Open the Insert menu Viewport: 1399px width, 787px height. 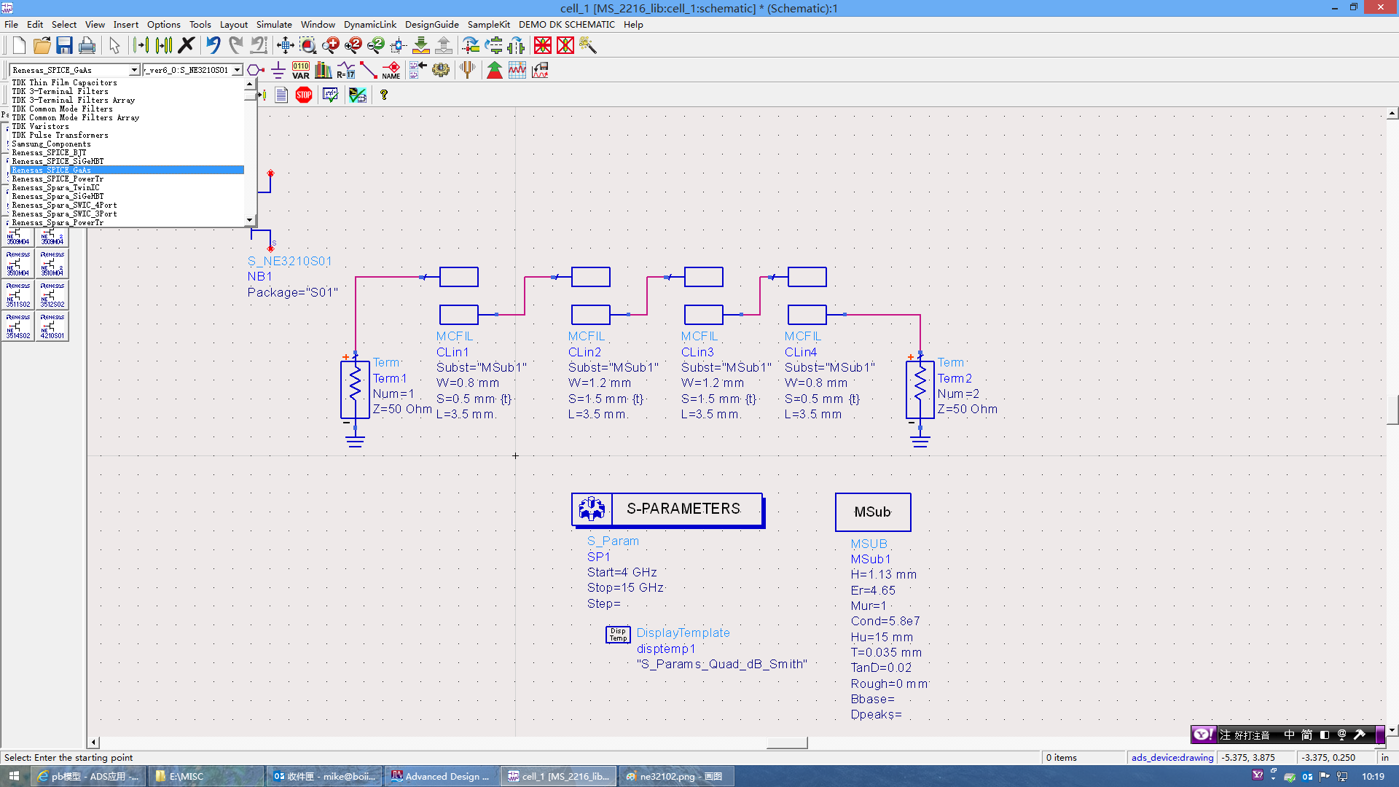tap(125, 24)
